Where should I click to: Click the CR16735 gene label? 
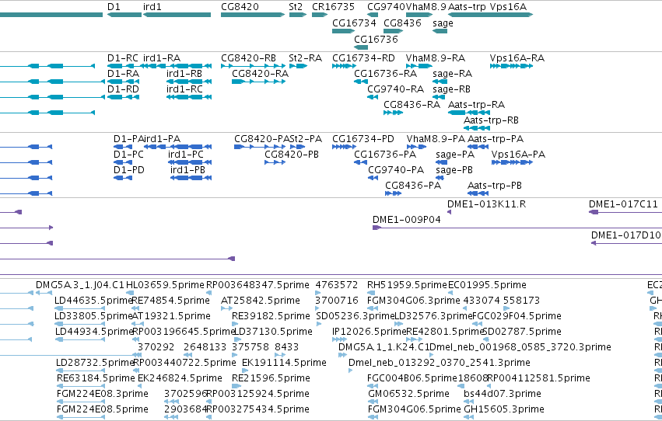tap(333, 7)
